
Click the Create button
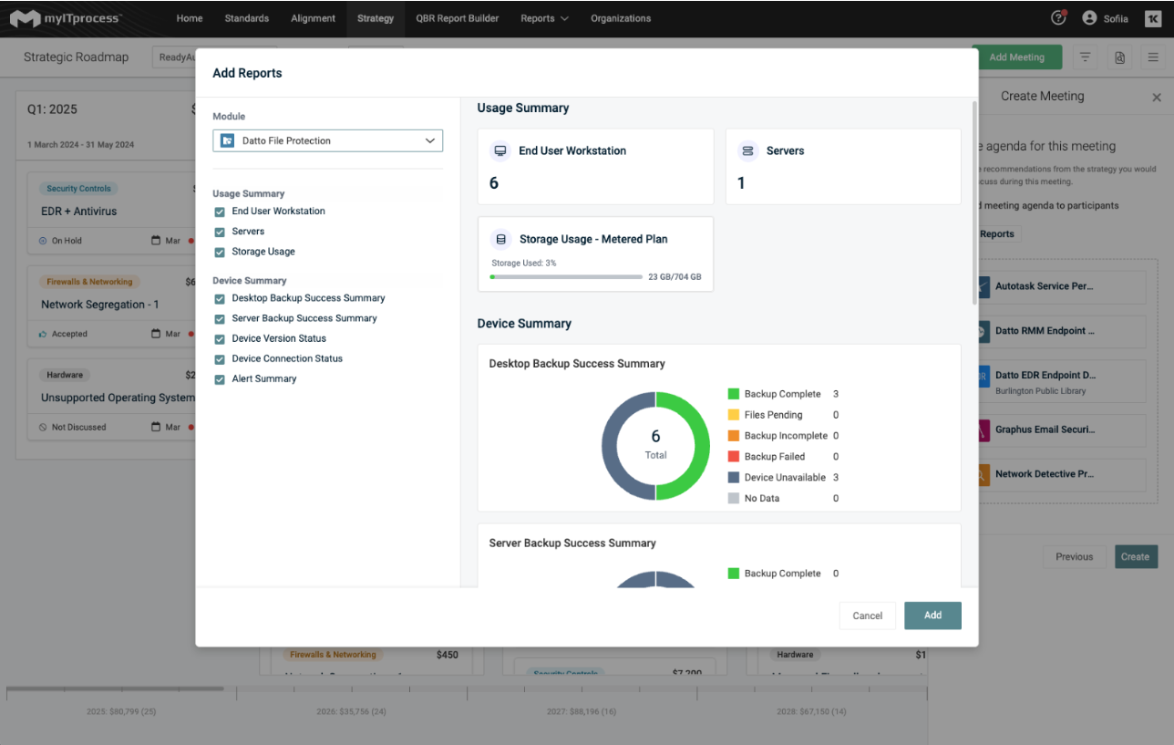coord(1136,557)
